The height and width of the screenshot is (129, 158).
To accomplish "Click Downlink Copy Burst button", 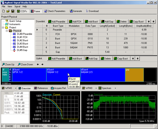I will [x=137, y=22].
